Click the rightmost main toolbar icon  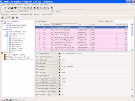52,8
